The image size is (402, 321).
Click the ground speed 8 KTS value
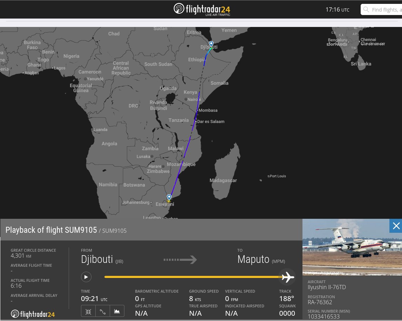[195, 299]
